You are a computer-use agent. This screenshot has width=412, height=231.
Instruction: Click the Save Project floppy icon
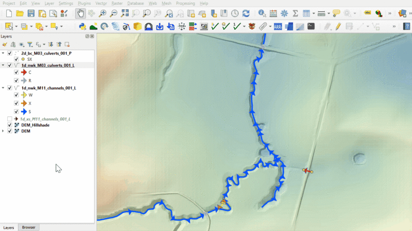click(31, 13)
